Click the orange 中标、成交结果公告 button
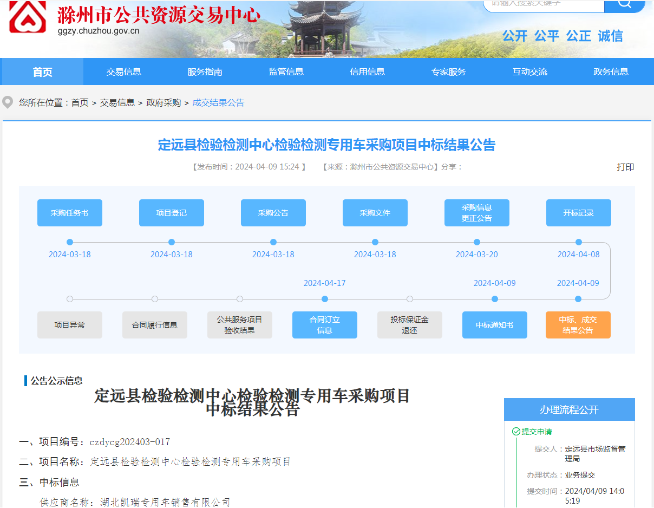Viewport: 654px width, 508px height. (x=578, y=325)
